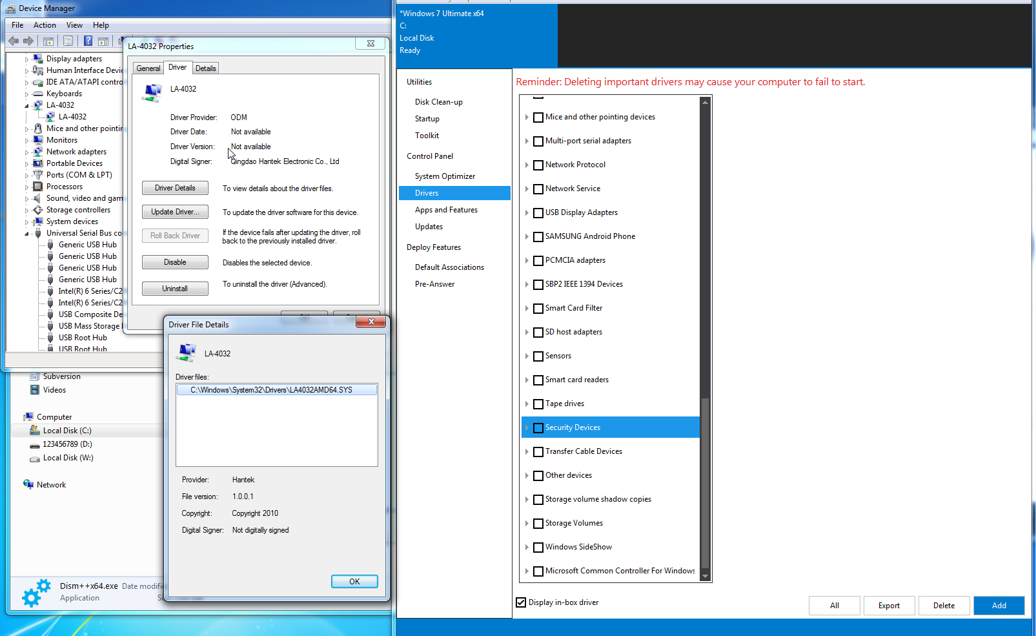Select the Processors device category icon
This screenshot has width=1036, height=636.
[x=38, y=187]
